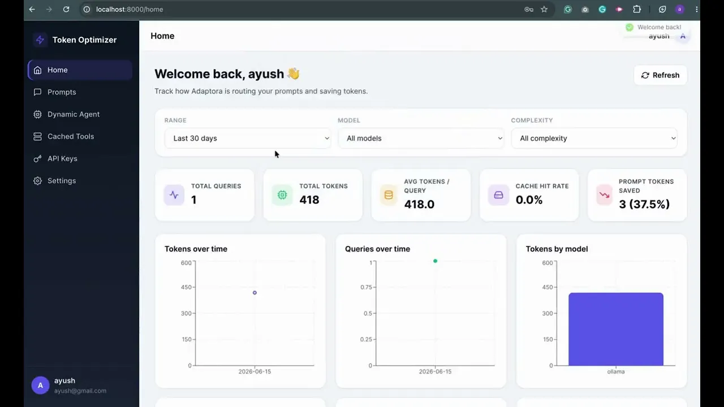Click the Cache Hit Rate drive icon

coord(498,195)
